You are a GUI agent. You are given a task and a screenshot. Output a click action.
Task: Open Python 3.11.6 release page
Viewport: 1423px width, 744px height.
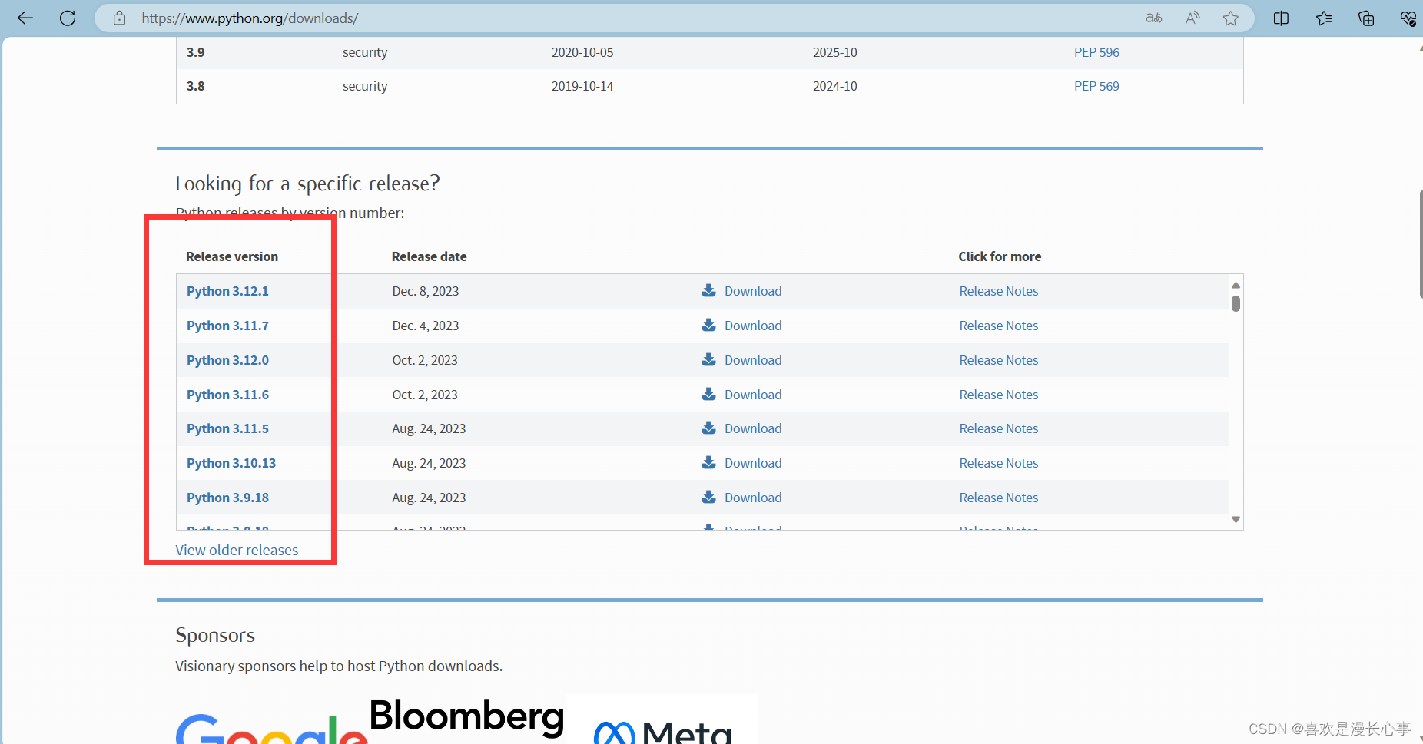pos(227,395)
